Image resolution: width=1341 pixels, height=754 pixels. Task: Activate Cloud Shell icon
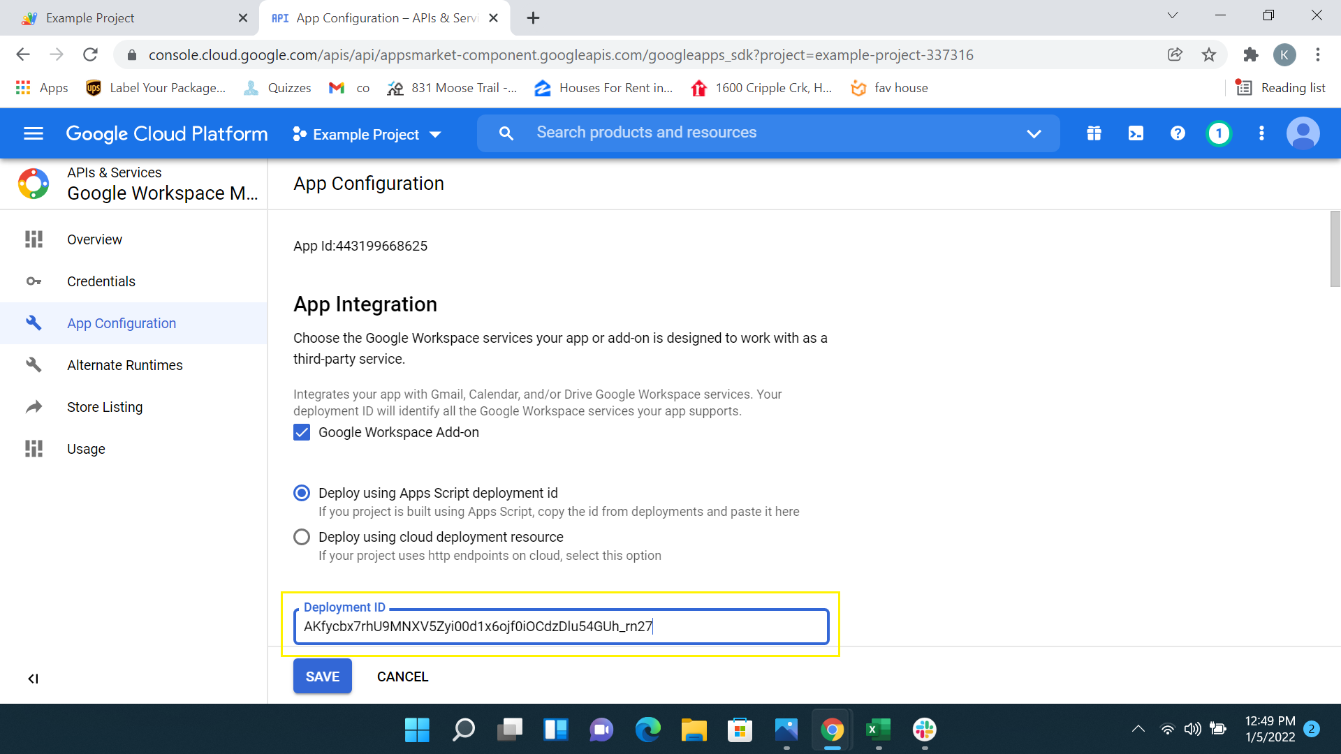(x=1136, y=133)
